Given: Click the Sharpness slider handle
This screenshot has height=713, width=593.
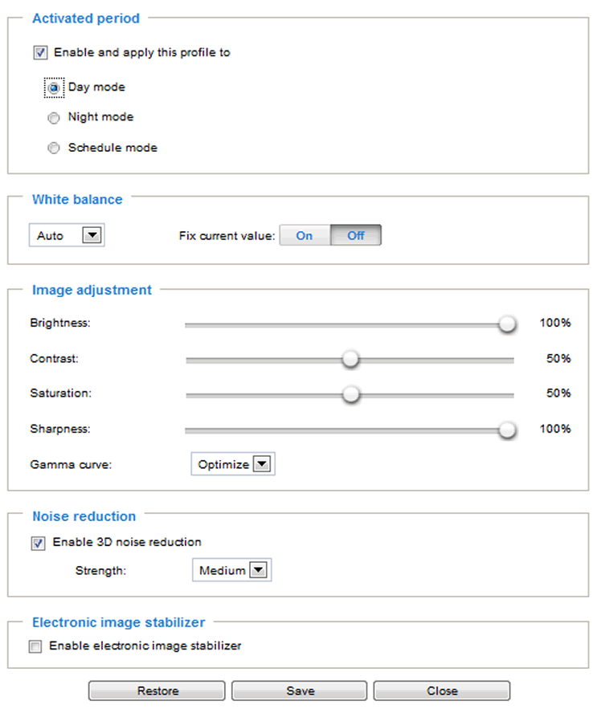Looking at the screenshot, I should [506, 430].
